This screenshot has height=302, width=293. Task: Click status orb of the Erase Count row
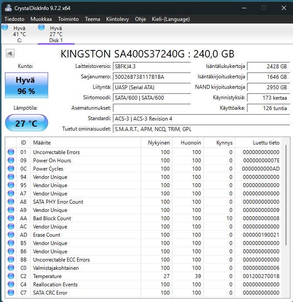tap(11, 235)
